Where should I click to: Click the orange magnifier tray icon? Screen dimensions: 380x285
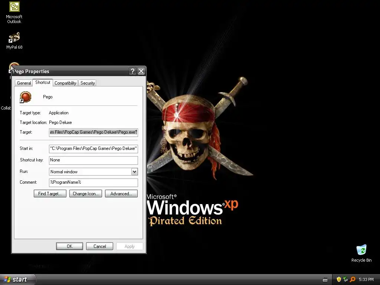353,279
